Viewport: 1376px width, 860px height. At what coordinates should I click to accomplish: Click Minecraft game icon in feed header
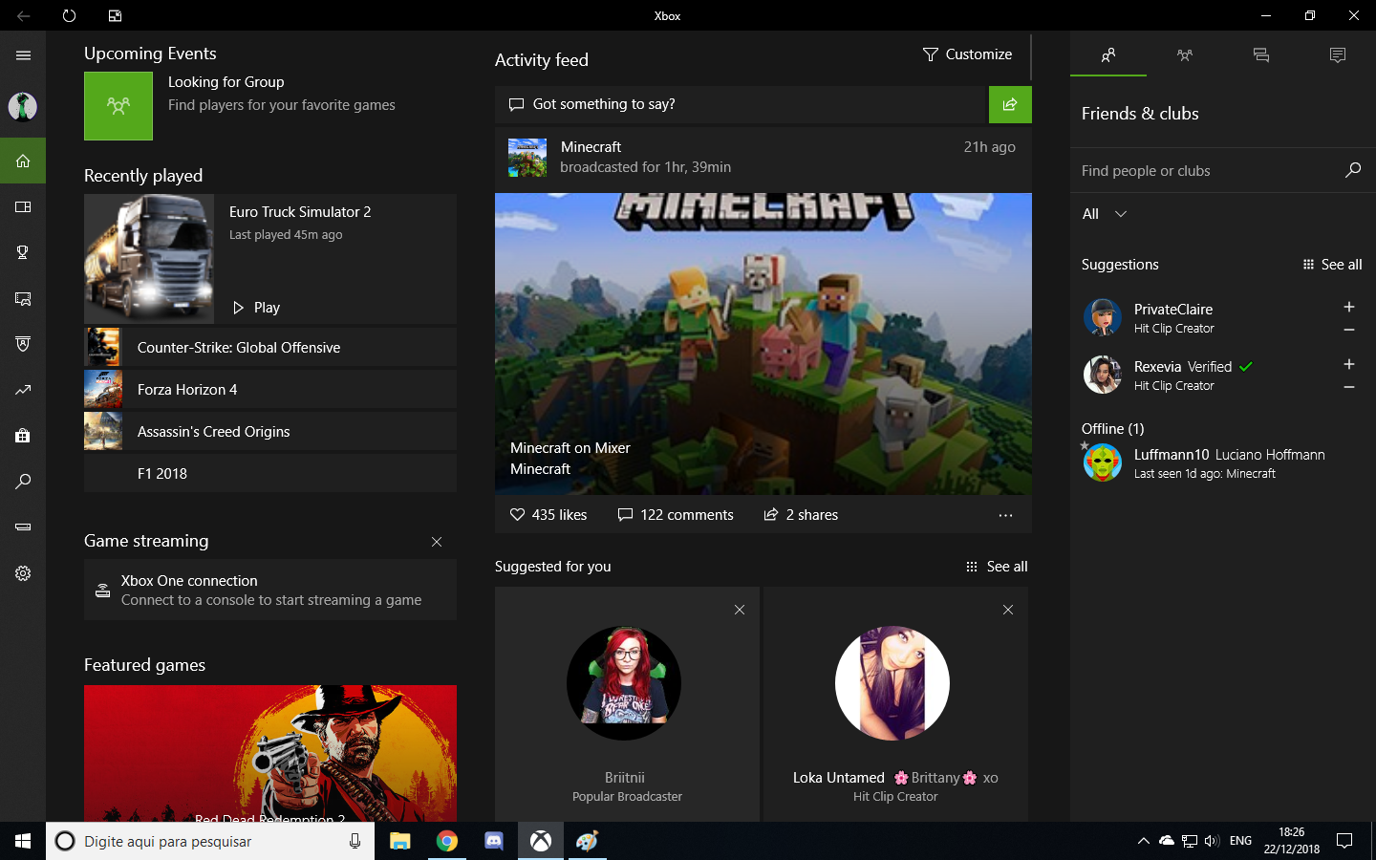(x=527, y=158)
